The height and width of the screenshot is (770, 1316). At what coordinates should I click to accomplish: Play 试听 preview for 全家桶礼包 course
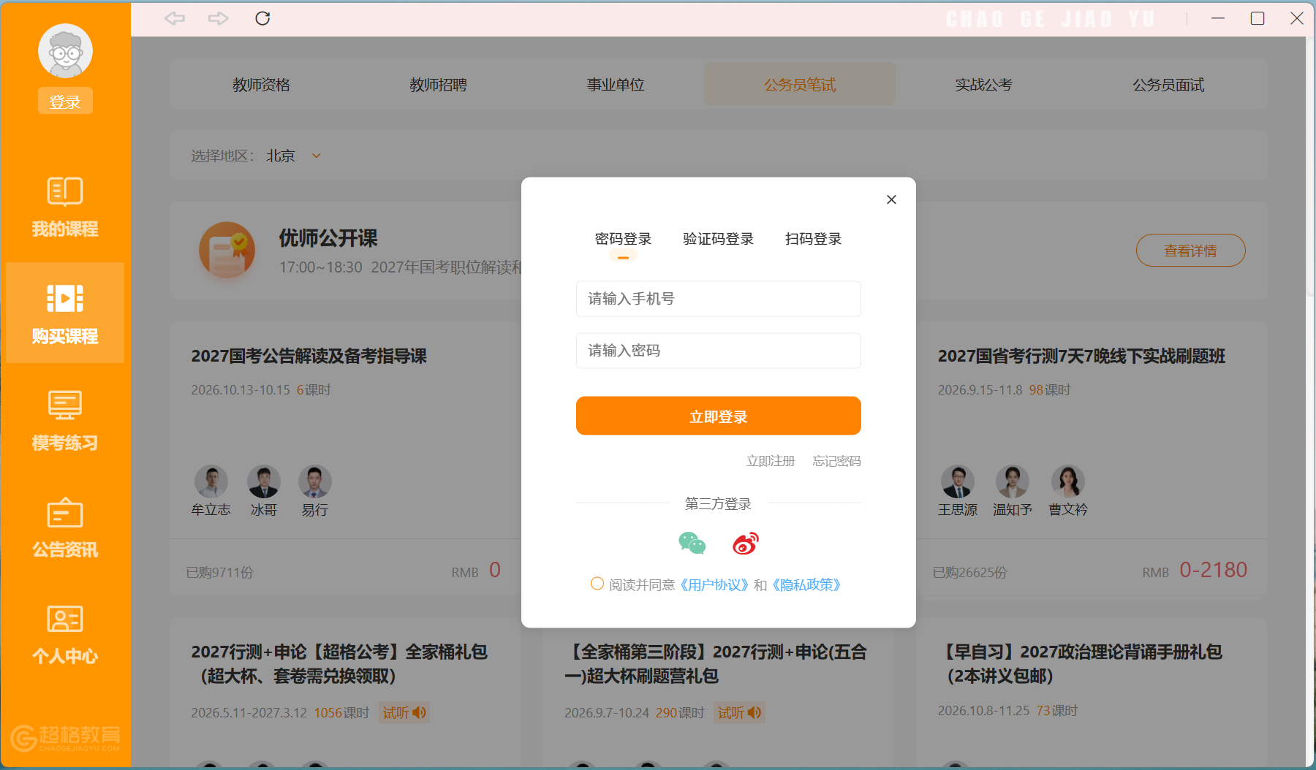404,712
